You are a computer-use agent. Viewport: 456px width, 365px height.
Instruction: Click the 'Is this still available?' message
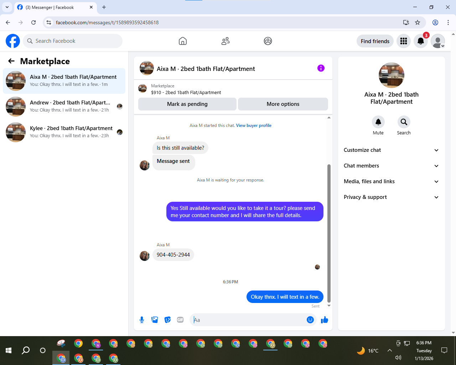pyautogui.click(x=180, y=148)
